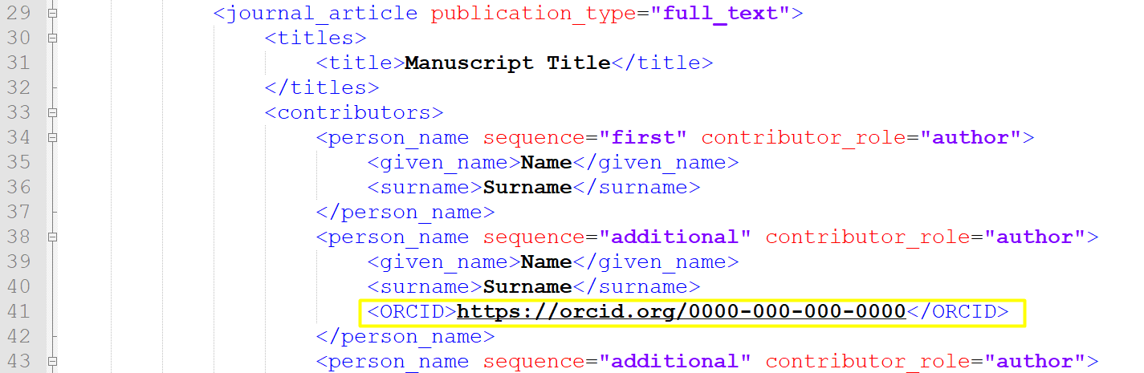Viewport: 1144px width, 373px height.
Task: Click the closing person_name tag on line 37
Action: click(405, 213)
